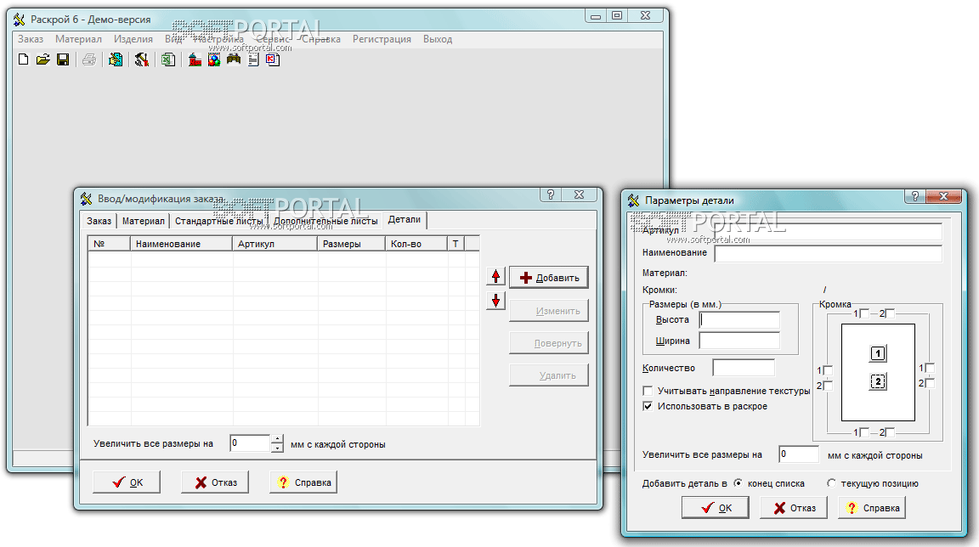Switch to the Заказ tab
979x547 pixels.
[x=99, y=221]
